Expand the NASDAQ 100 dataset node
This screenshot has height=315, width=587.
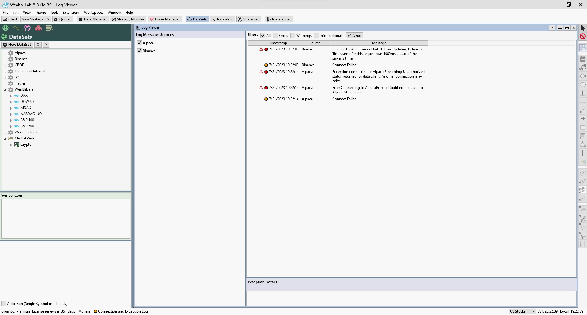(11, 114)
